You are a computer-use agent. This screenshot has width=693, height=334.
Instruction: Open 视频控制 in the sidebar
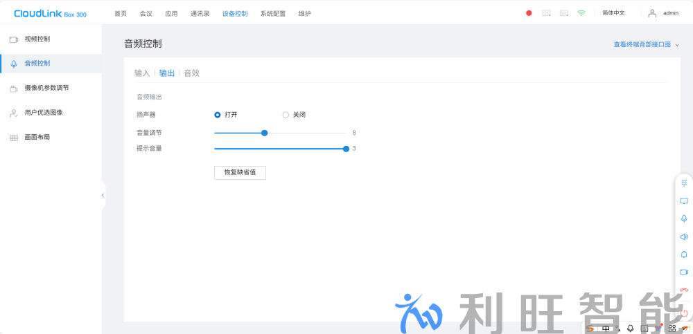[x=51, y=39]
